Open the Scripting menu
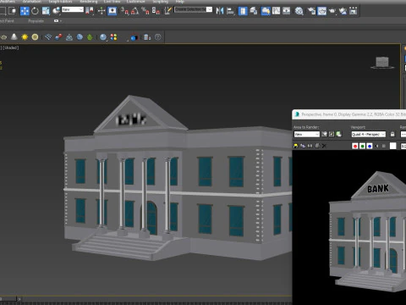The image size is (406, 305). point(161,2)
